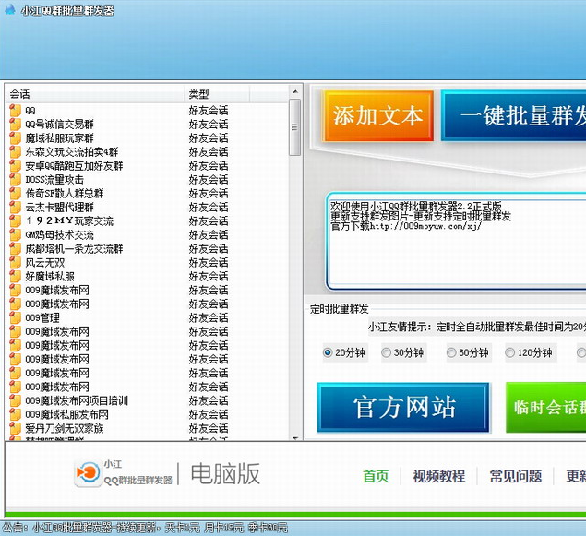Image resolution: width=586 pixels, height=536 pixels.
Task: Click the icon next to 192MY玩家交流
Action: tap(15, 220)
